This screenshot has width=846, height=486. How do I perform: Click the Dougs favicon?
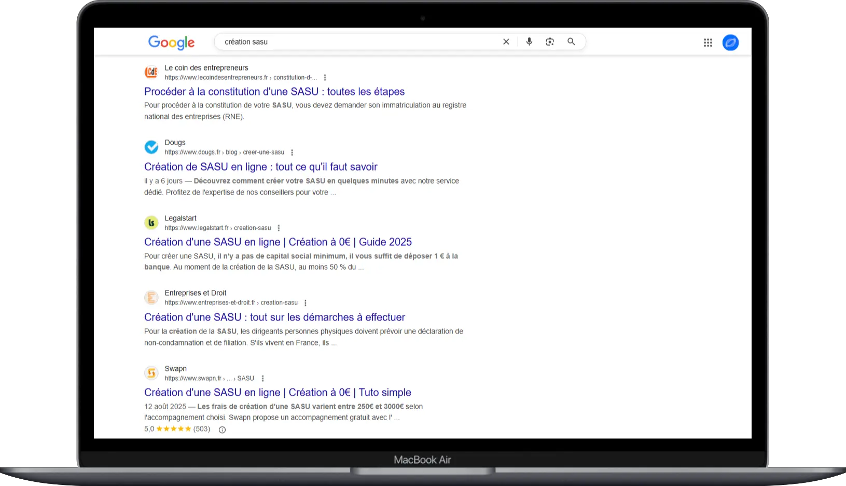click(x=151, y=147)
